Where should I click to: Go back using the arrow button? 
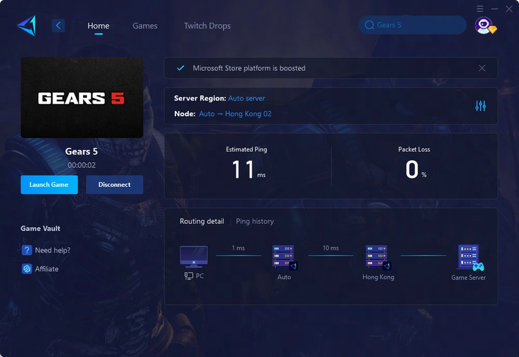pos(58,25)
